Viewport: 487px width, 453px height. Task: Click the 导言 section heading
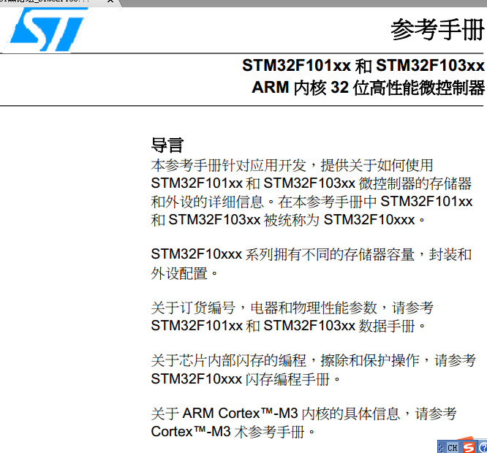tap(167, 145)
